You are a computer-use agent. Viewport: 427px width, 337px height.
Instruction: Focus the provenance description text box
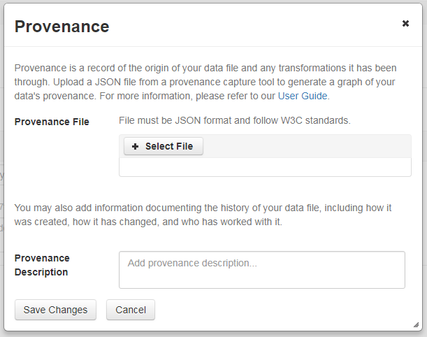[261, 275]
